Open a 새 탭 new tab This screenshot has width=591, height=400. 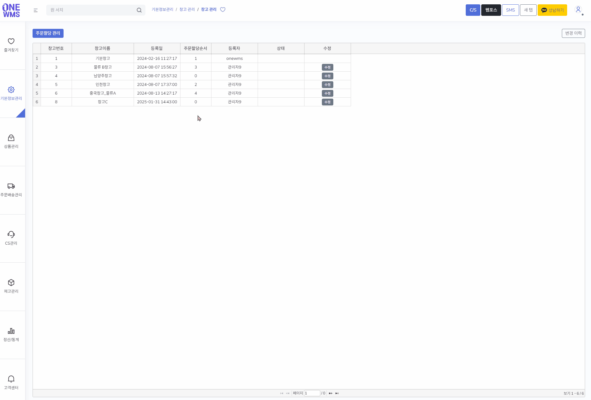coord(528,10)
